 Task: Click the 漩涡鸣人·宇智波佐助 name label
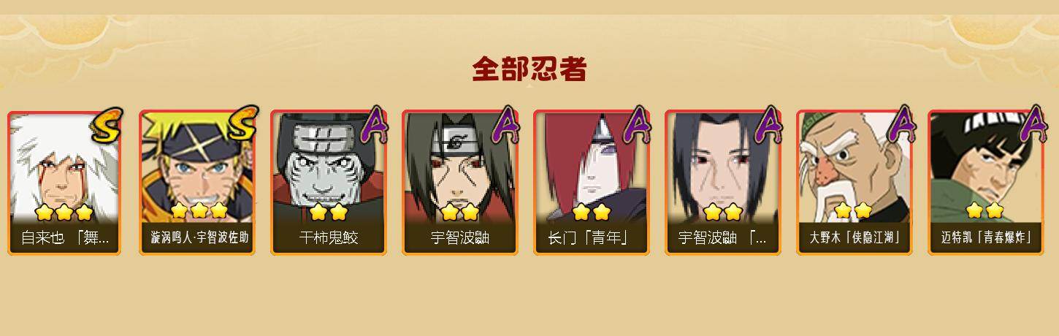(199, 238)
